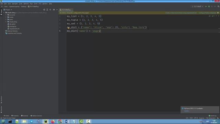
Task: Open the VCS menu
Action: click(40, 4)
